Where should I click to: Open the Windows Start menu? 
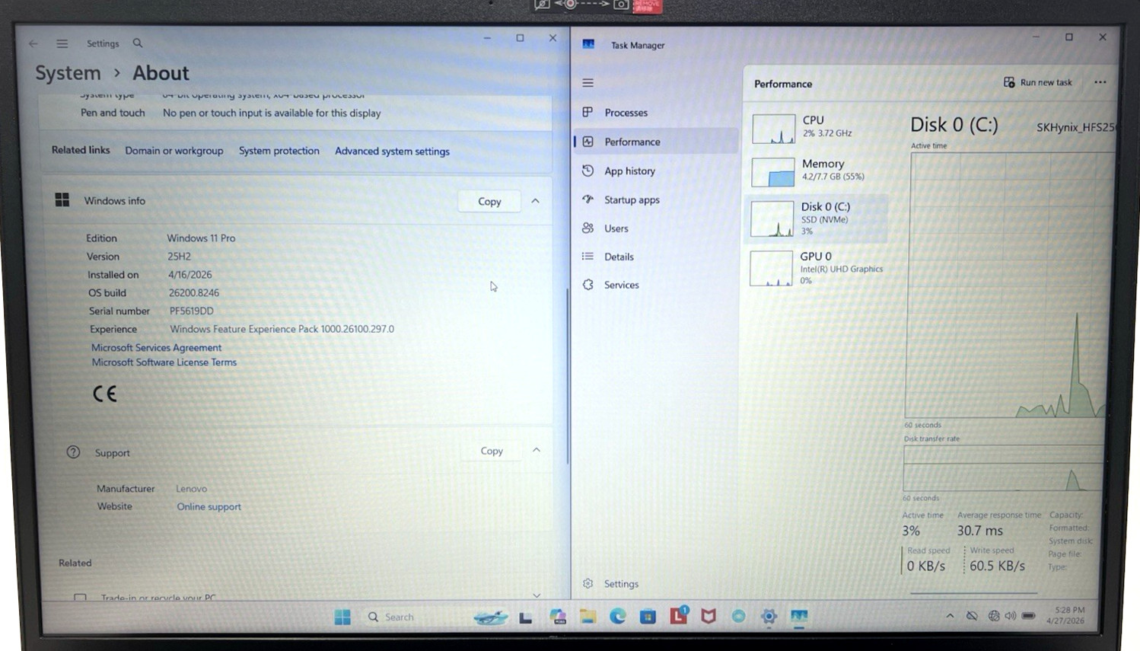coord(342,617)
